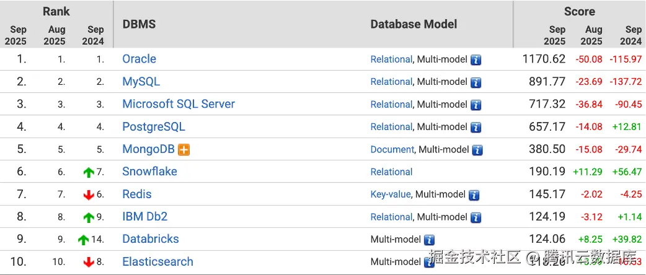Click the red down arrow in Redis row
The width and height of the screenshot is (646, 275).
pyautogui.click(x=89, y=195)
